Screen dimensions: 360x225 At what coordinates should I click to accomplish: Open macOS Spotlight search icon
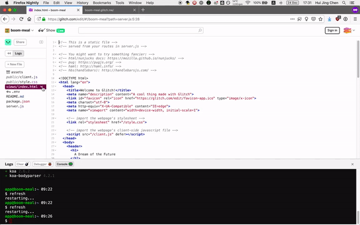pos(344,3)
